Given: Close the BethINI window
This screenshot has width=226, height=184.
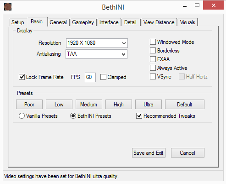Looking at the screenshot, I should [213, 5].
